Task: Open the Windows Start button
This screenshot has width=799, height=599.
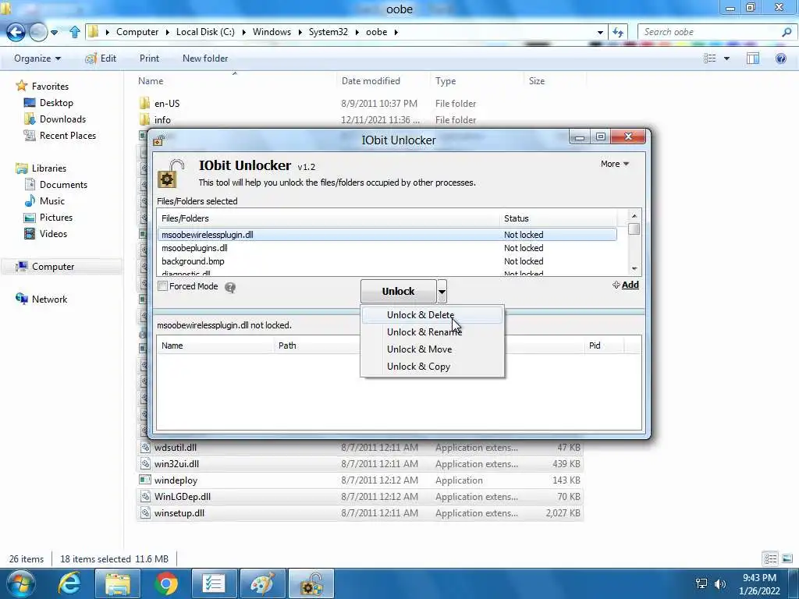Action: 20,583
